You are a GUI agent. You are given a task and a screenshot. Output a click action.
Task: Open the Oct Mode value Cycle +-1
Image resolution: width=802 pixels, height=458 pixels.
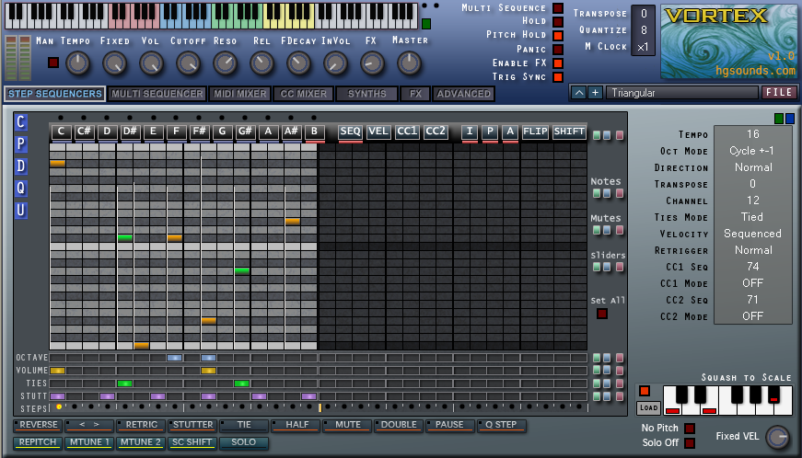tap(752, 151)
